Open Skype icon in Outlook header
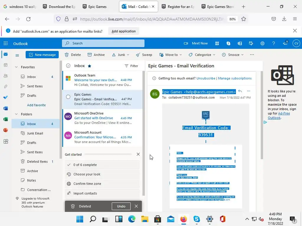This screenshot has width=302, height=226. 228,44
